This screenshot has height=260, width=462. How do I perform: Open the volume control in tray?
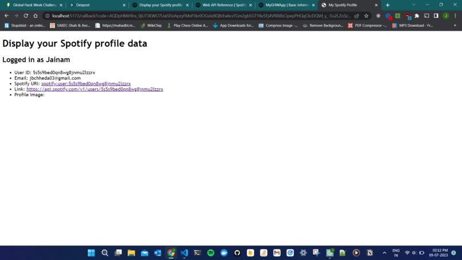(x=414, y=253)
